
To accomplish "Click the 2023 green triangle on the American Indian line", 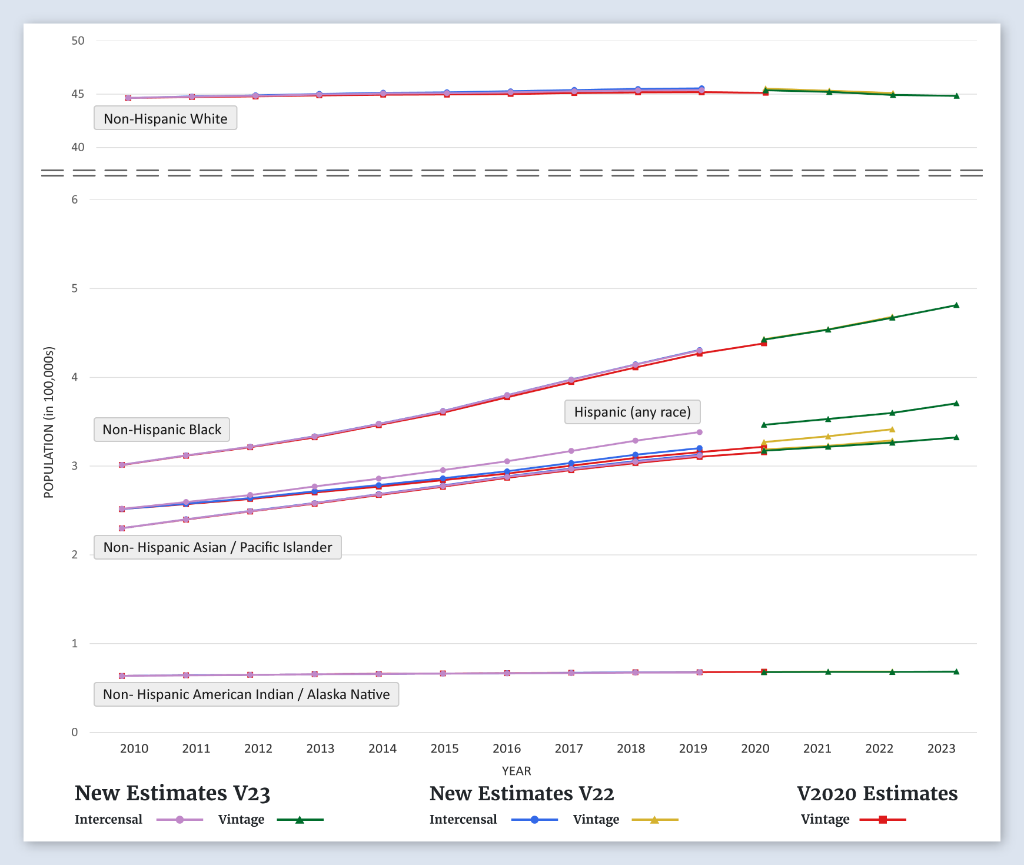I will [x=956, y=671].
